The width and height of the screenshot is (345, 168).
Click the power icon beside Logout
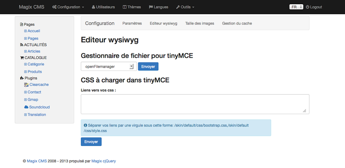[307, 7]
